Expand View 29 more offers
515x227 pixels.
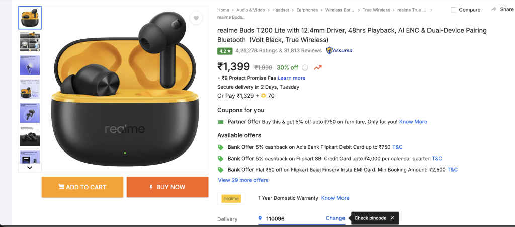243,180
